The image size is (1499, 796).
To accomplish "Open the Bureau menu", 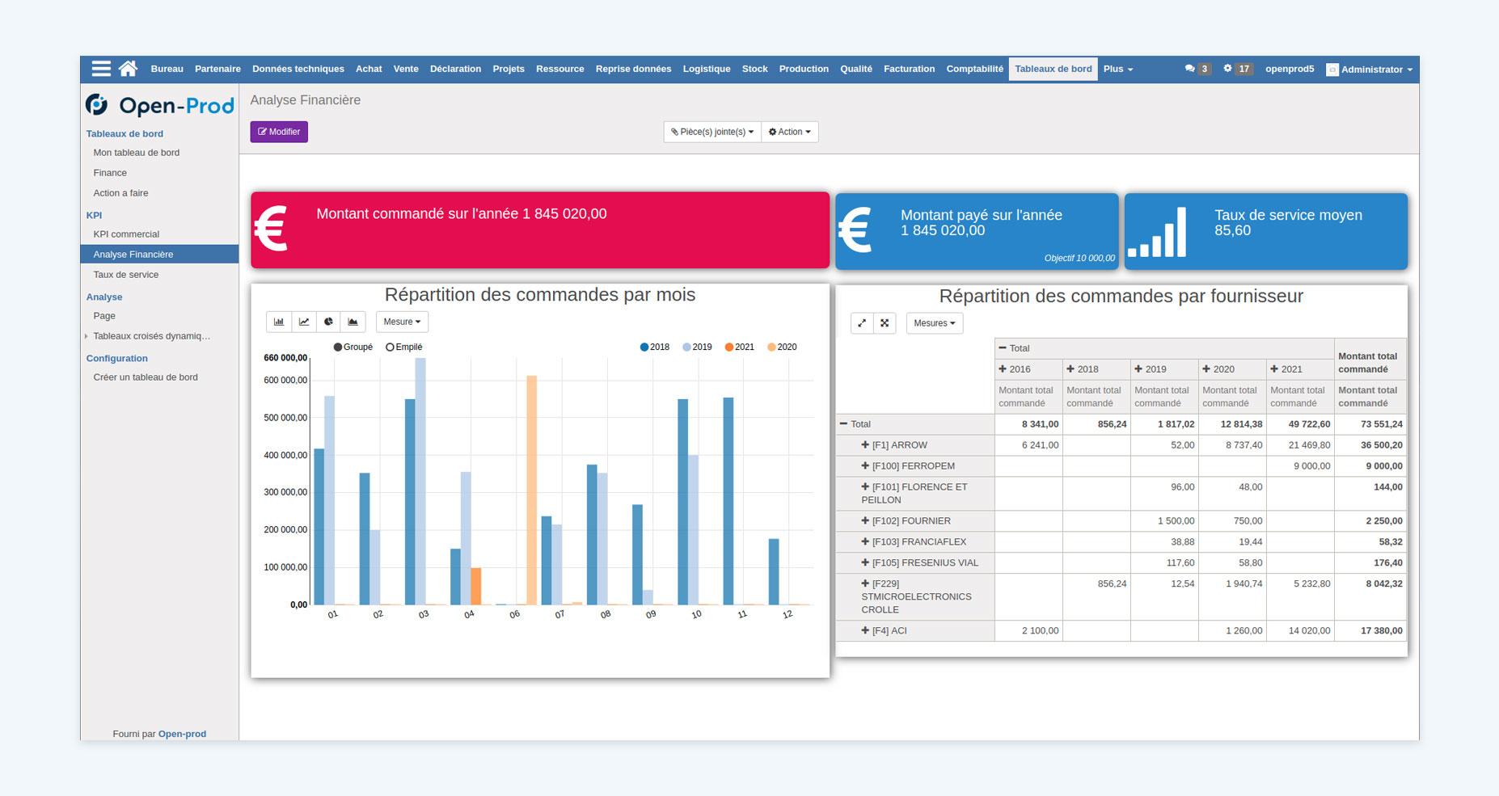I will click(x=167, y=69).
